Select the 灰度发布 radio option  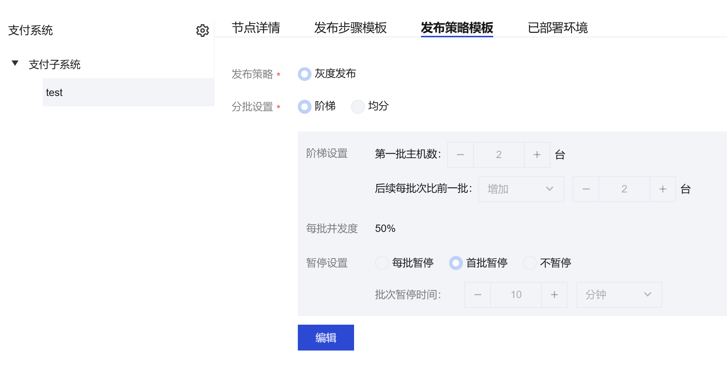click(x=304, y=74)
